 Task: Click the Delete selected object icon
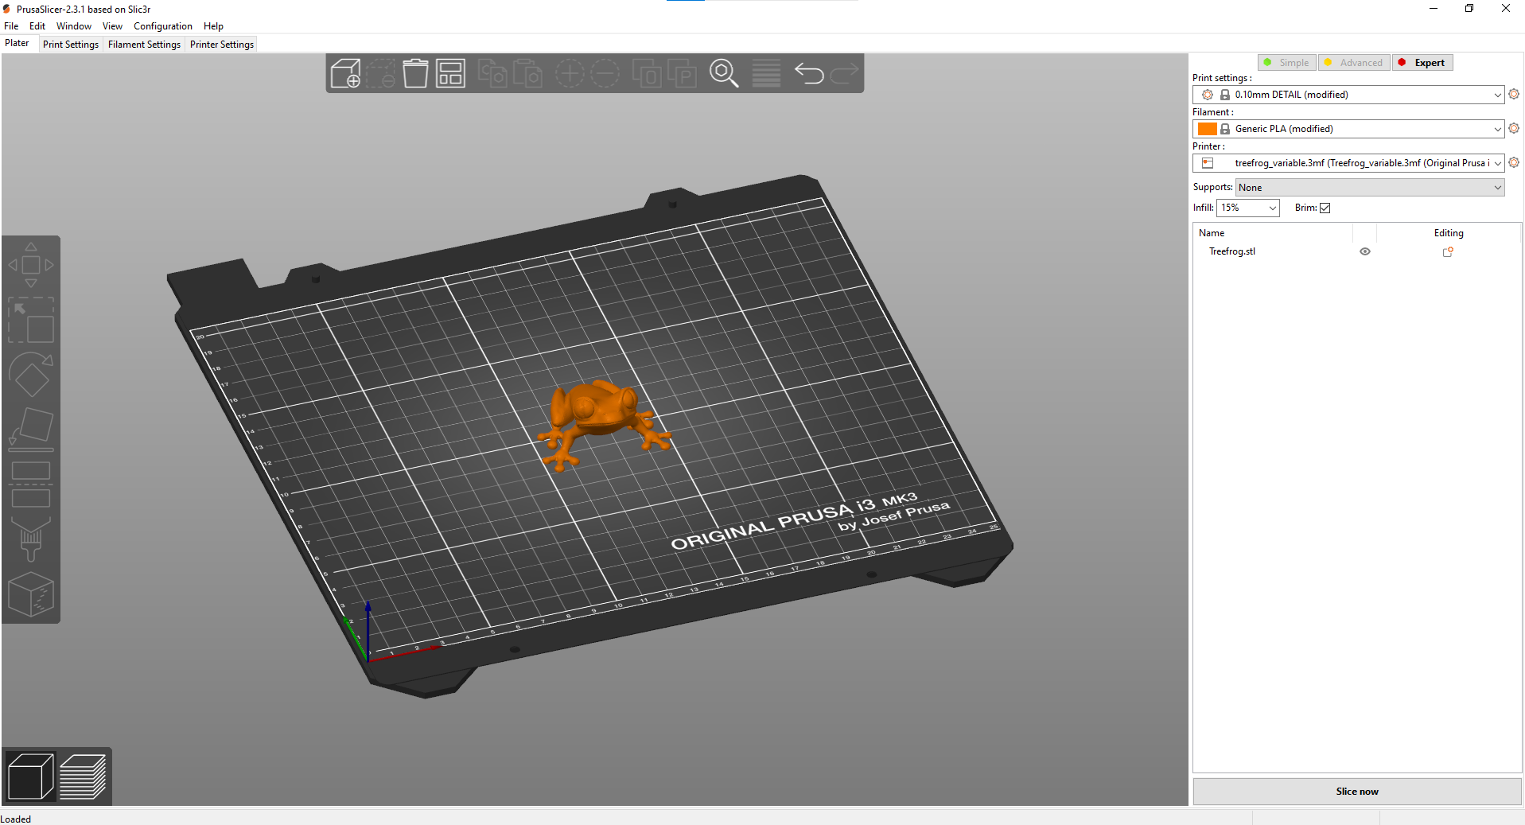(x=380, y=73)
